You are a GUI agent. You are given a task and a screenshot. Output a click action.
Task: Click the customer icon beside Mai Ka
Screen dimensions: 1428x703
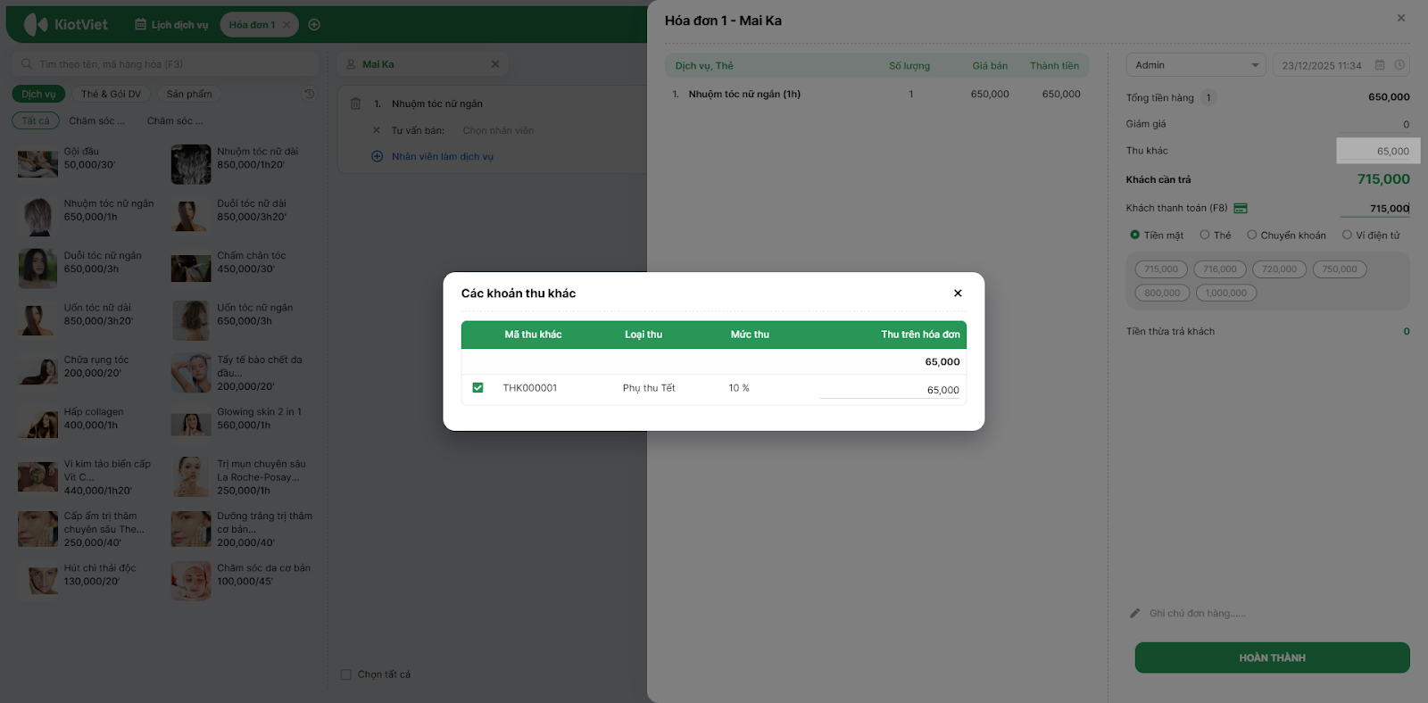click(x=351, y=64)
